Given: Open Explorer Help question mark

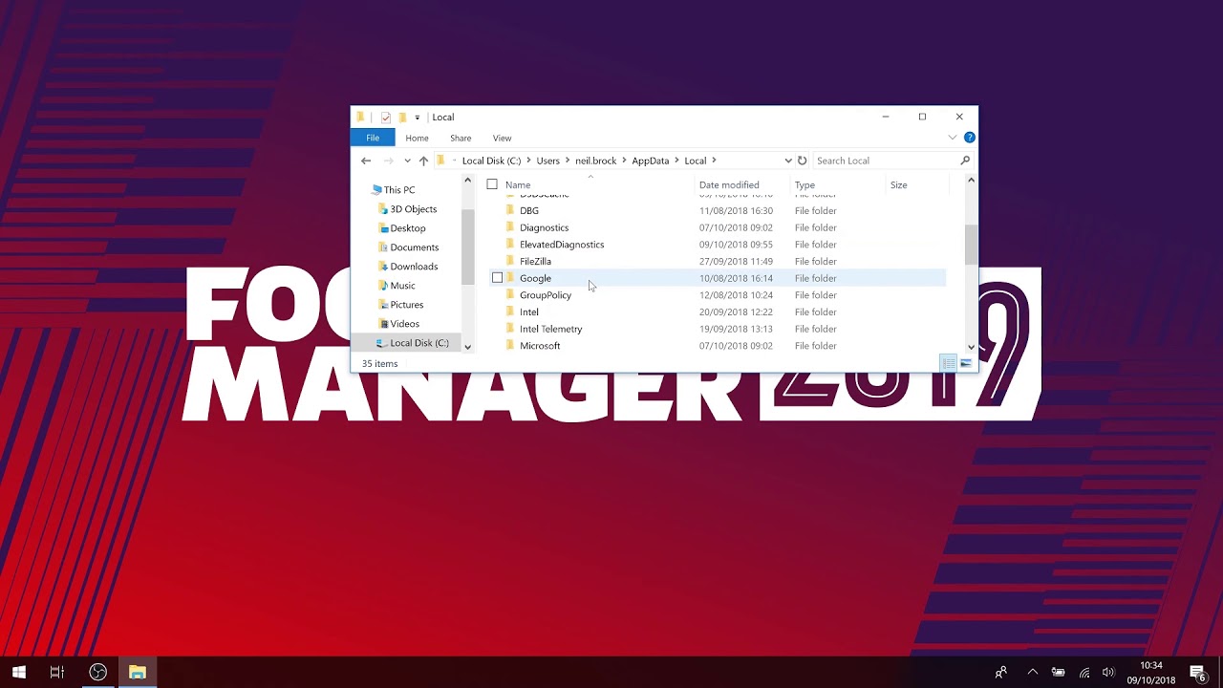Looking at the screenshot, I should (969, 138).
